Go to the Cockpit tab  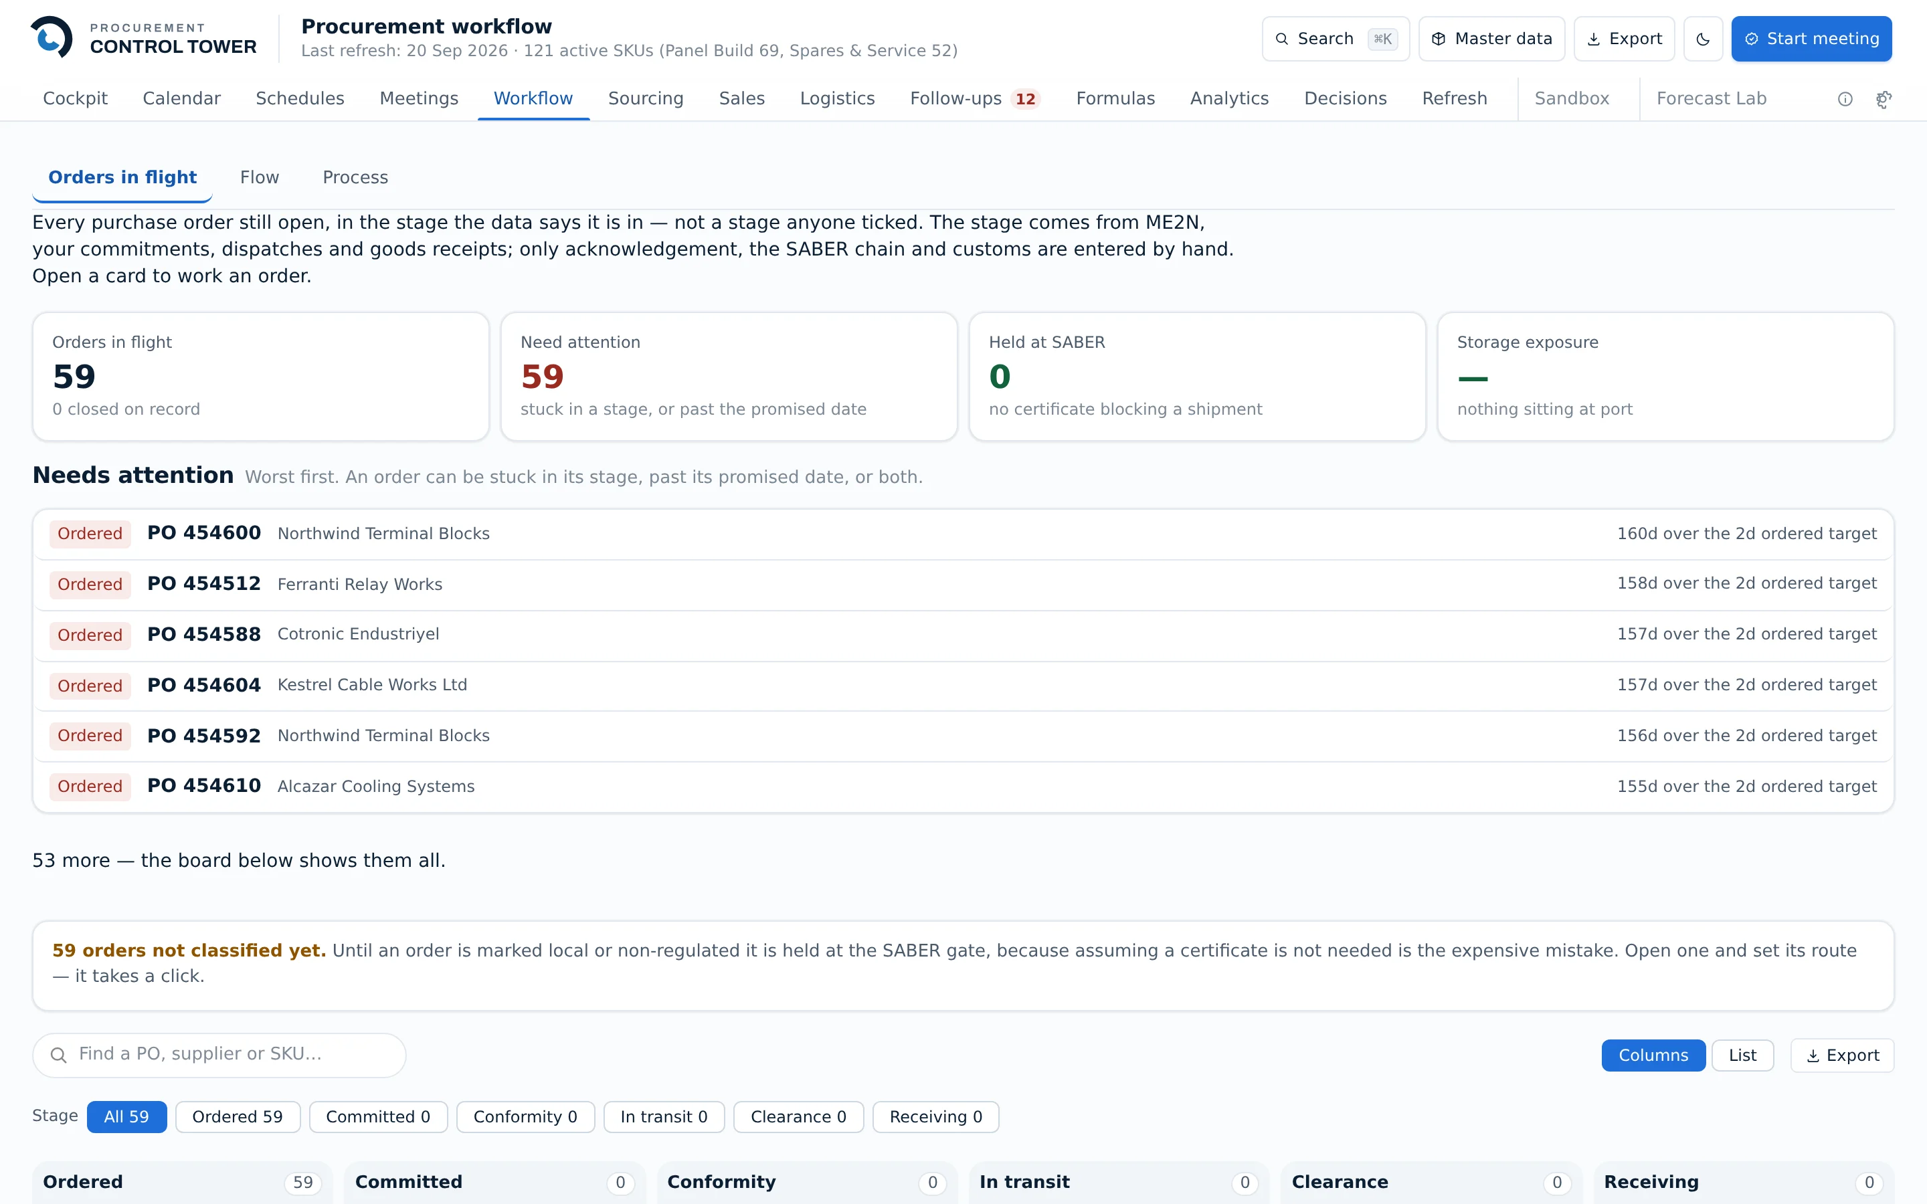[75, 99]
